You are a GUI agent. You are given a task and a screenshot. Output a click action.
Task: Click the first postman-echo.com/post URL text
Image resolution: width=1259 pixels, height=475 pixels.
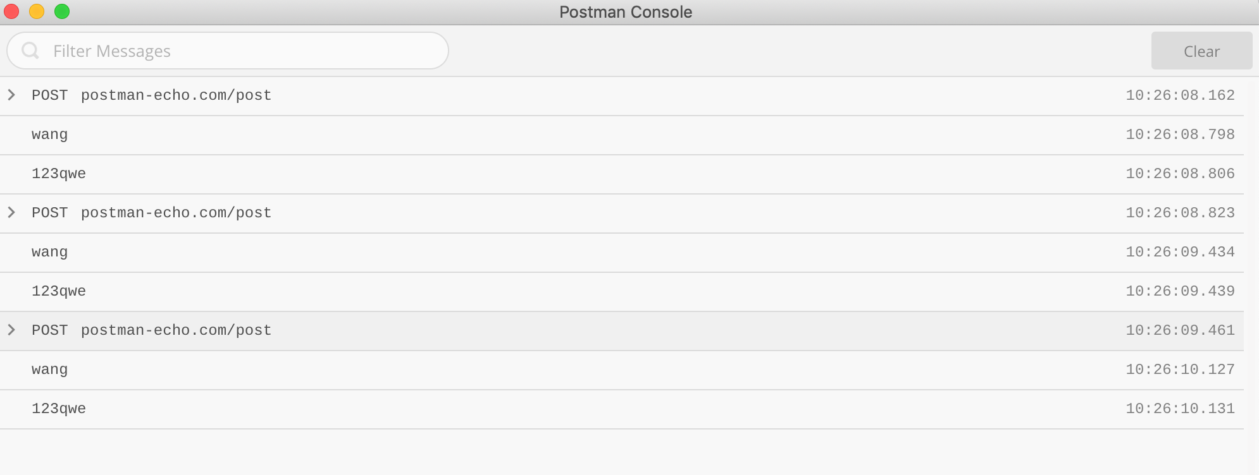click(x=176, y=95)
